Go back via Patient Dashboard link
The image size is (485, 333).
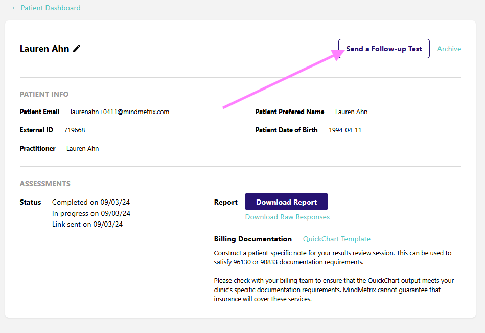pos(47,8)
